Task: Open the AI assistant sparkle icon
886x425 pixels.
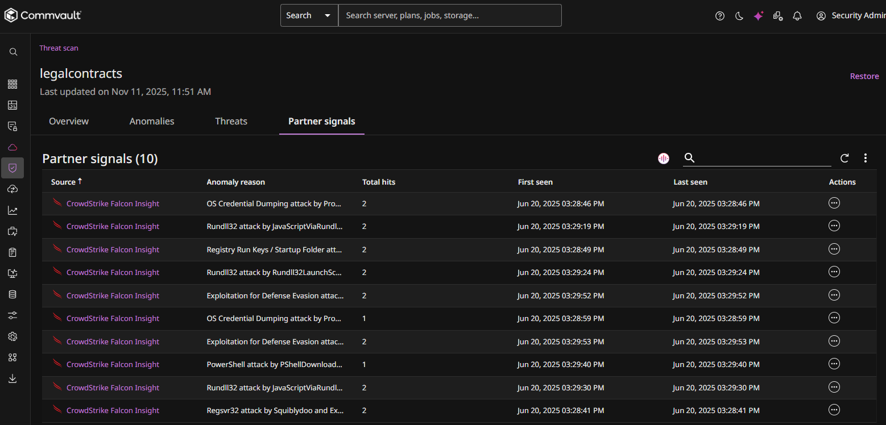Action: click(x=759, y=16)
